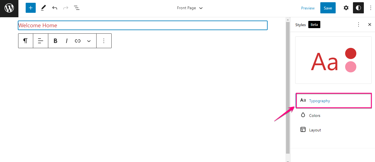Image resolution: width=375 pixels, height=162 pixels.
Task: Open the block inserter plus button
Action: click(31, 8)
